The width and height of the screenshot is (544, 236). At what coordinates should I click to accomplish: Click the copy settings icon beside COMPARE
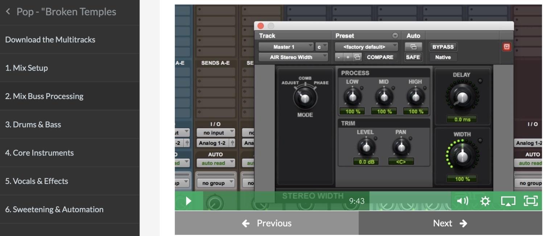[x=357, y=57]
